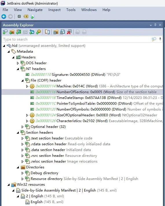The image size is (165, 206).
Task: Close the Assembly Explorer panel
Action: coord(160,25)
